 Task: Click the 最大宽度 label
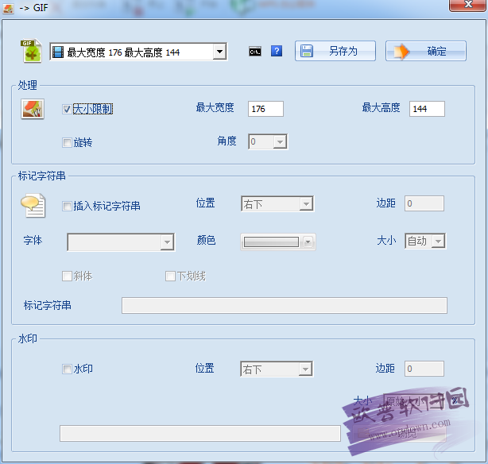(215, 108)
